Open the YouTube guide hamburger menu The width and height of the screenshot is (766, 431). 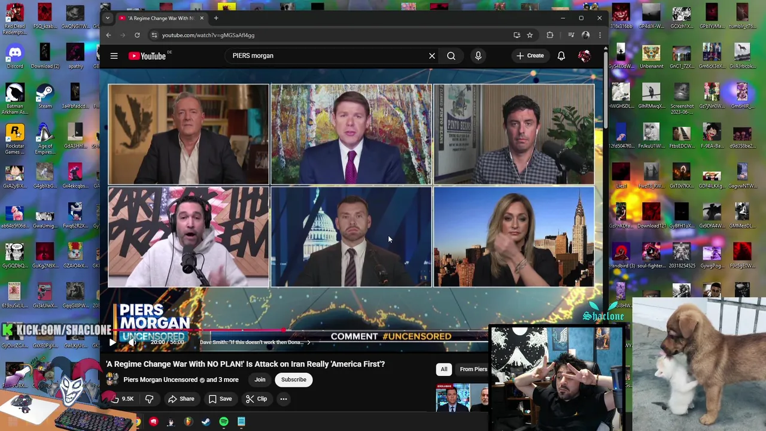pyautogui.click(x=114, y=56)
